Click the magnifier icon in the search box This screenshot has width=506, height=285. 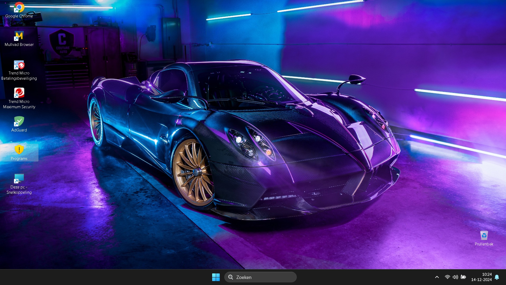(231, 277)
